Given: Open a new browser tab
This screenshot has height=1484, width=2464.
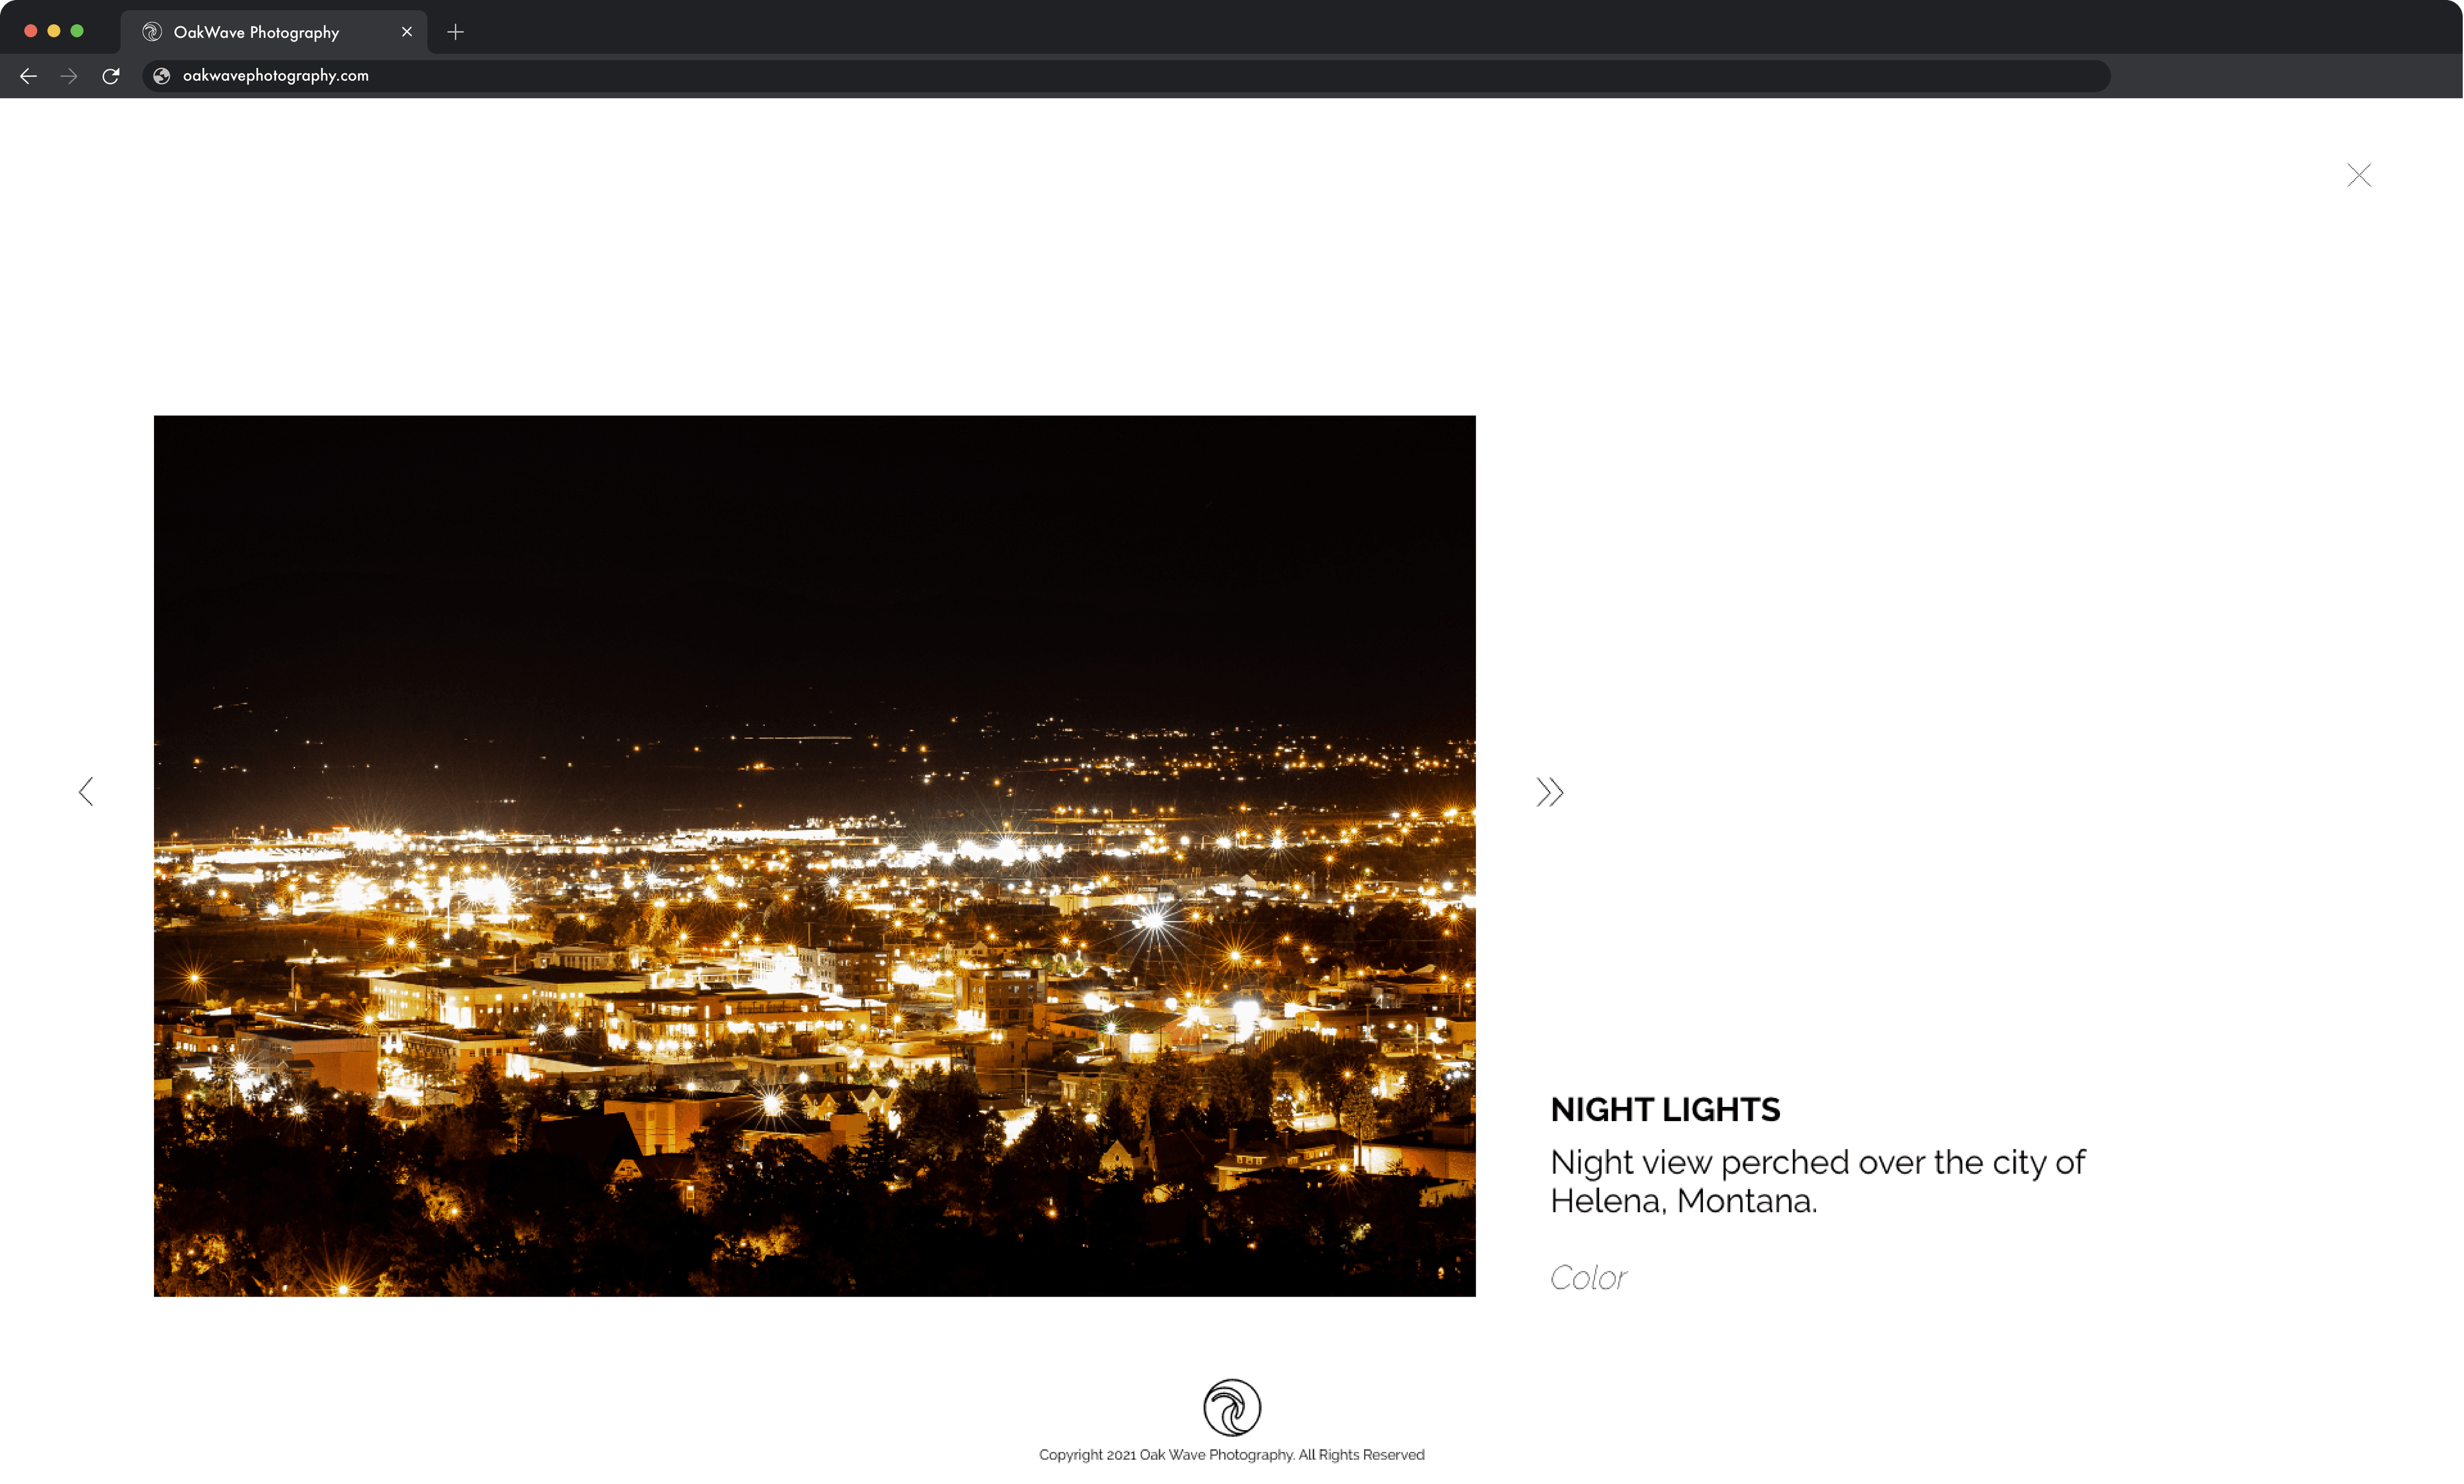Looking at the screenshot, I should (456, 31).
